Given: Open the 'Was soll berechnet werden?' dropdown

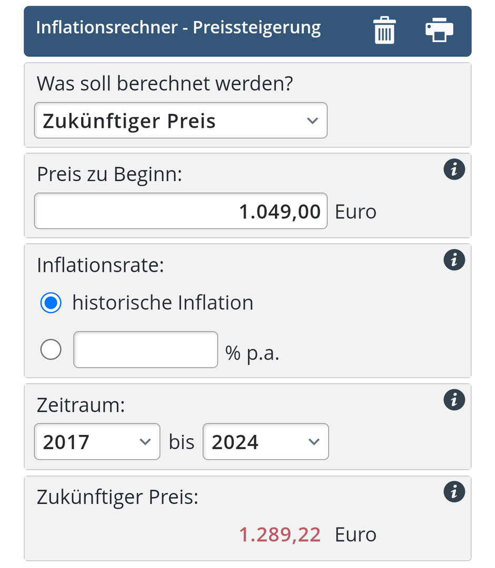Looking at the screenshot, I should point(181,120).
